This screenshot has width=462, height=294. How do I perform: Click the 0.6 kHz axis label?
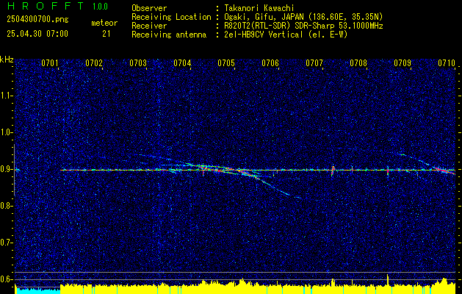point(7,279)
